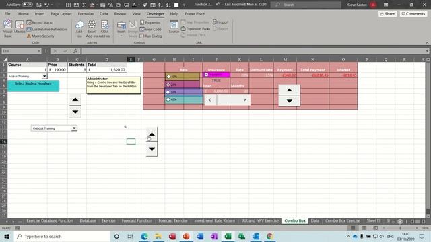Open the Forecast Function sheet tab
This screenshot has width=431, height=242.
click(137, 221)
